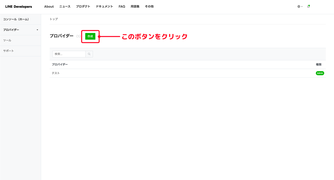Click the プロバイダー column header

coord(60,64)
